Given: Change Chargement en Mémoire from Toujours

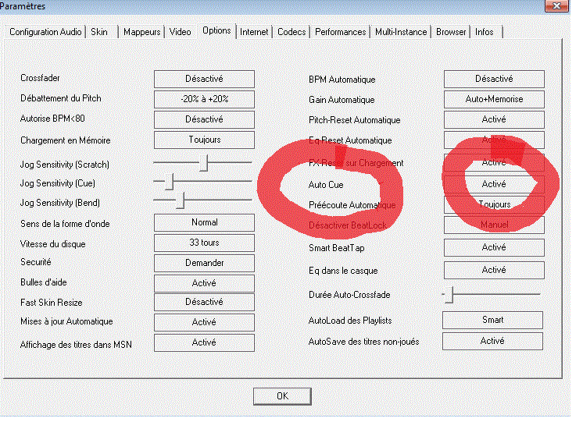Looking at the screenshot, I should 204,140.
